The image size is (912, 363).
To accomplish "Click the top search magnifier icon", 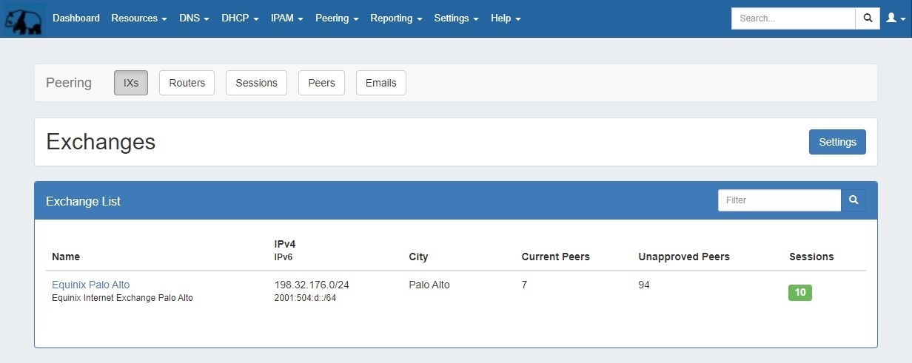I will [868, 18].
